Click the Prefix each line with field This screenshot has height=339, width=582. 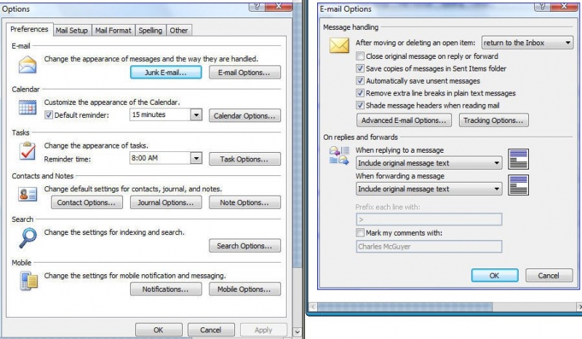click(x=428, y=219)
